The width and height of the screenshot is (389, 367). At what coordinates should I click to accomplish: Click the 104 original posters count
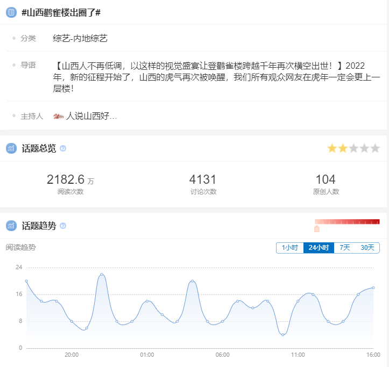[x=326, y=179]
